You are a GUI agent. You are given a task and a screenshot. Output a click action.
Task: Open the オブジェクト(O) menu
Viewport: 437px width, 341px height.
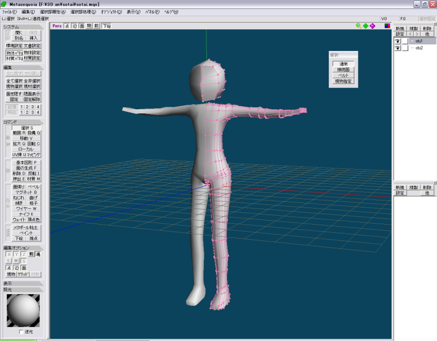click(x=111, y=12)
